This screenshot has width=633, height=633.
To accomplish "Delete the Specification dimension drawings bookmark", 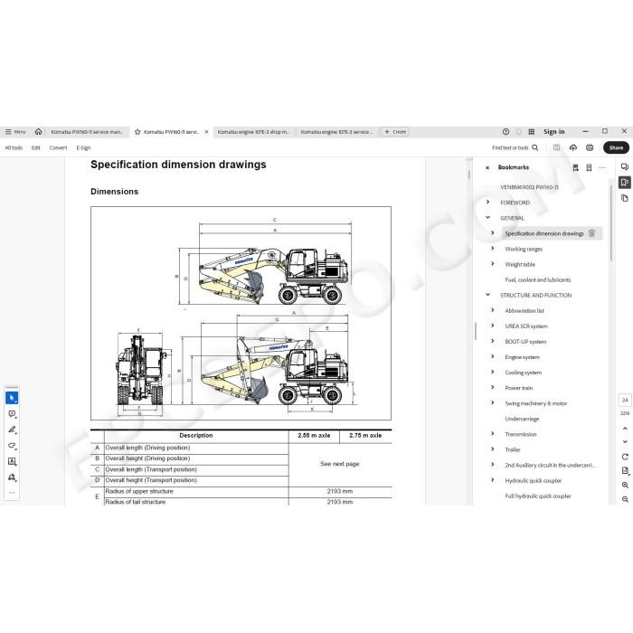I will click(x=591, y=233).
